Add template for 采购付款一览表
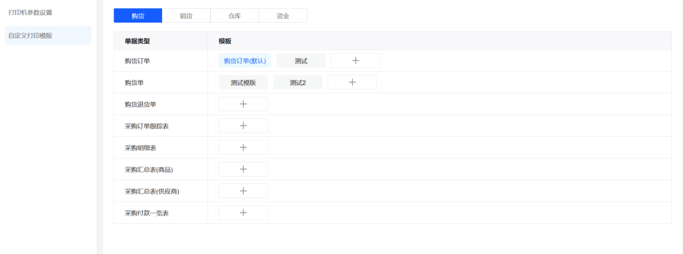 (x=243, y=213)
